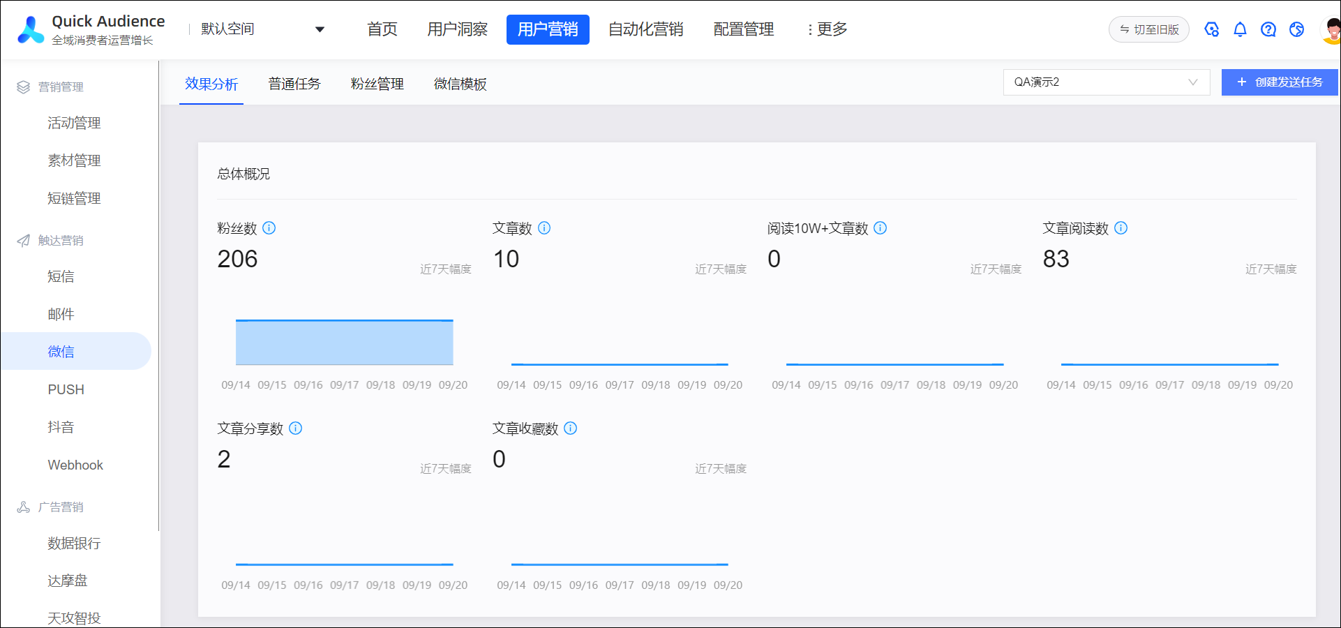
Task: Click the 文章数 trend chart line
Action: (x=620, y=364)
